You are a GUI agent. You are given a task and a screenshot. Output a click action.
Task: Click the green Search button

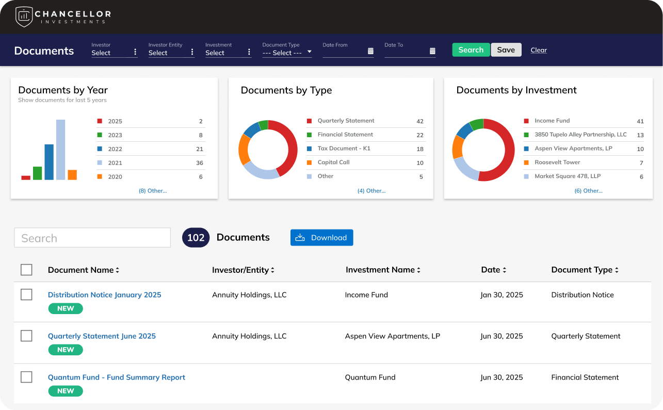coord(471,50)
